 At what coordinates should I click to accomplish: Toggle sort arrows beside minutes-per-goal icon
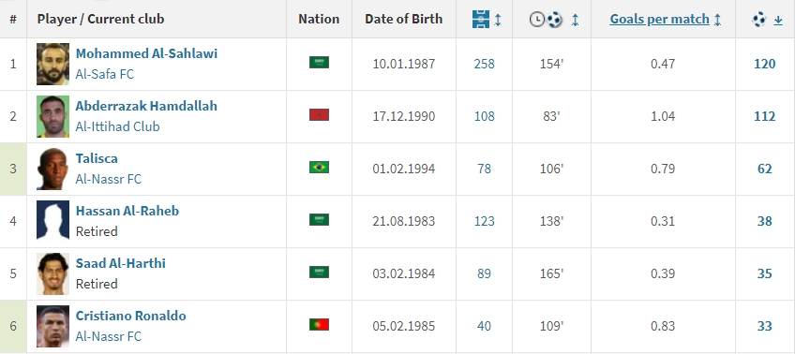[575, 20]
